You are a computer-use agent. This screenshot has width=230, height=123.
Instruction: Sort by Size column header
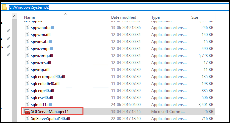(x=195, y=17)
